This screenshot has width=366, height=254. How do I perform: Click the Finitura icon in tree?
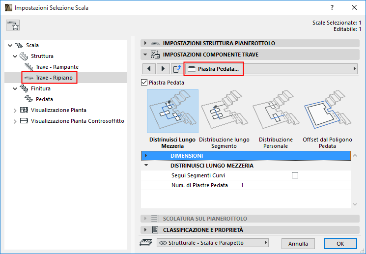click(x=24, y=88)
